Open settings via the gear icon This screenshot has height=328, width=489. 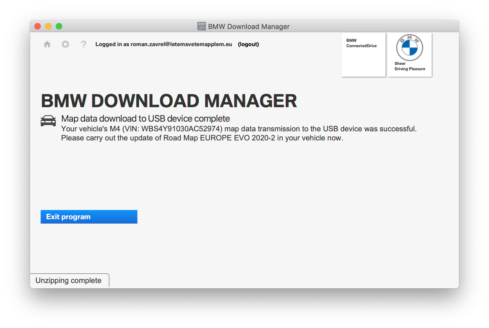tap(65, 44)
